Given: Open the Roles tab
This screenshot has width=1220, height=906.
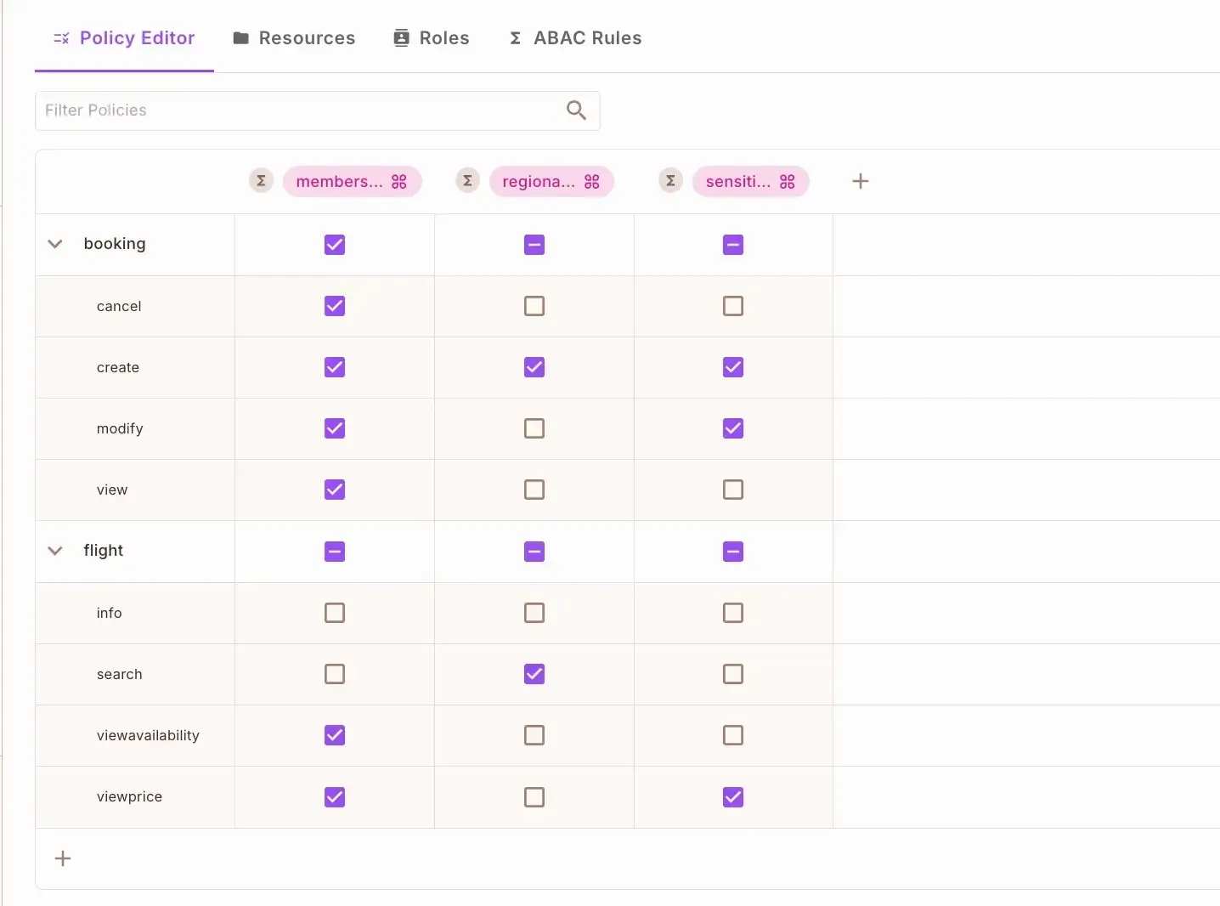Looking at the screenshot, I should [432, 38].
